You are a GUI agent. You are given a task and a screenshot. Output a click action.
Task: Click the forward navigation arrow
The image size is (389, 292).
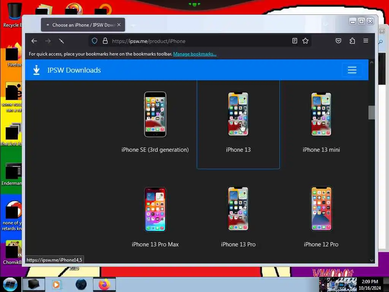click(x=48, y=41)
